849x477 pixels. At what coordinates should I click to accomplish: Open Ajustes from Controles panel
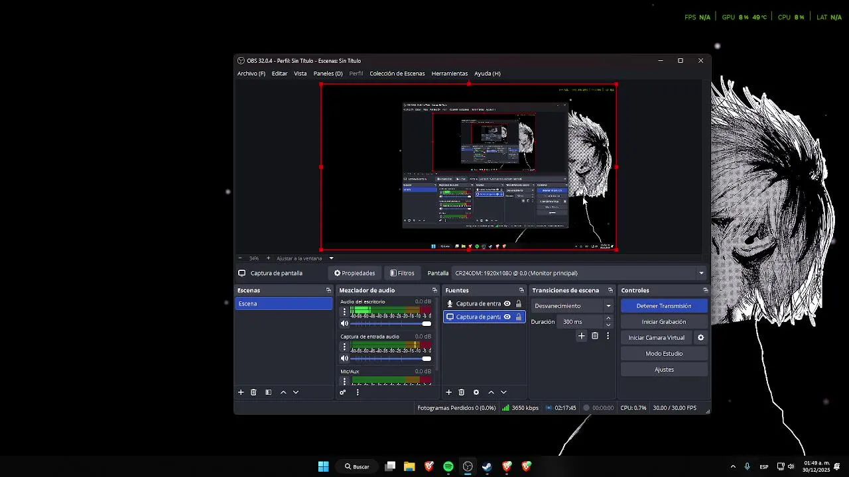[x=664, y=370]
